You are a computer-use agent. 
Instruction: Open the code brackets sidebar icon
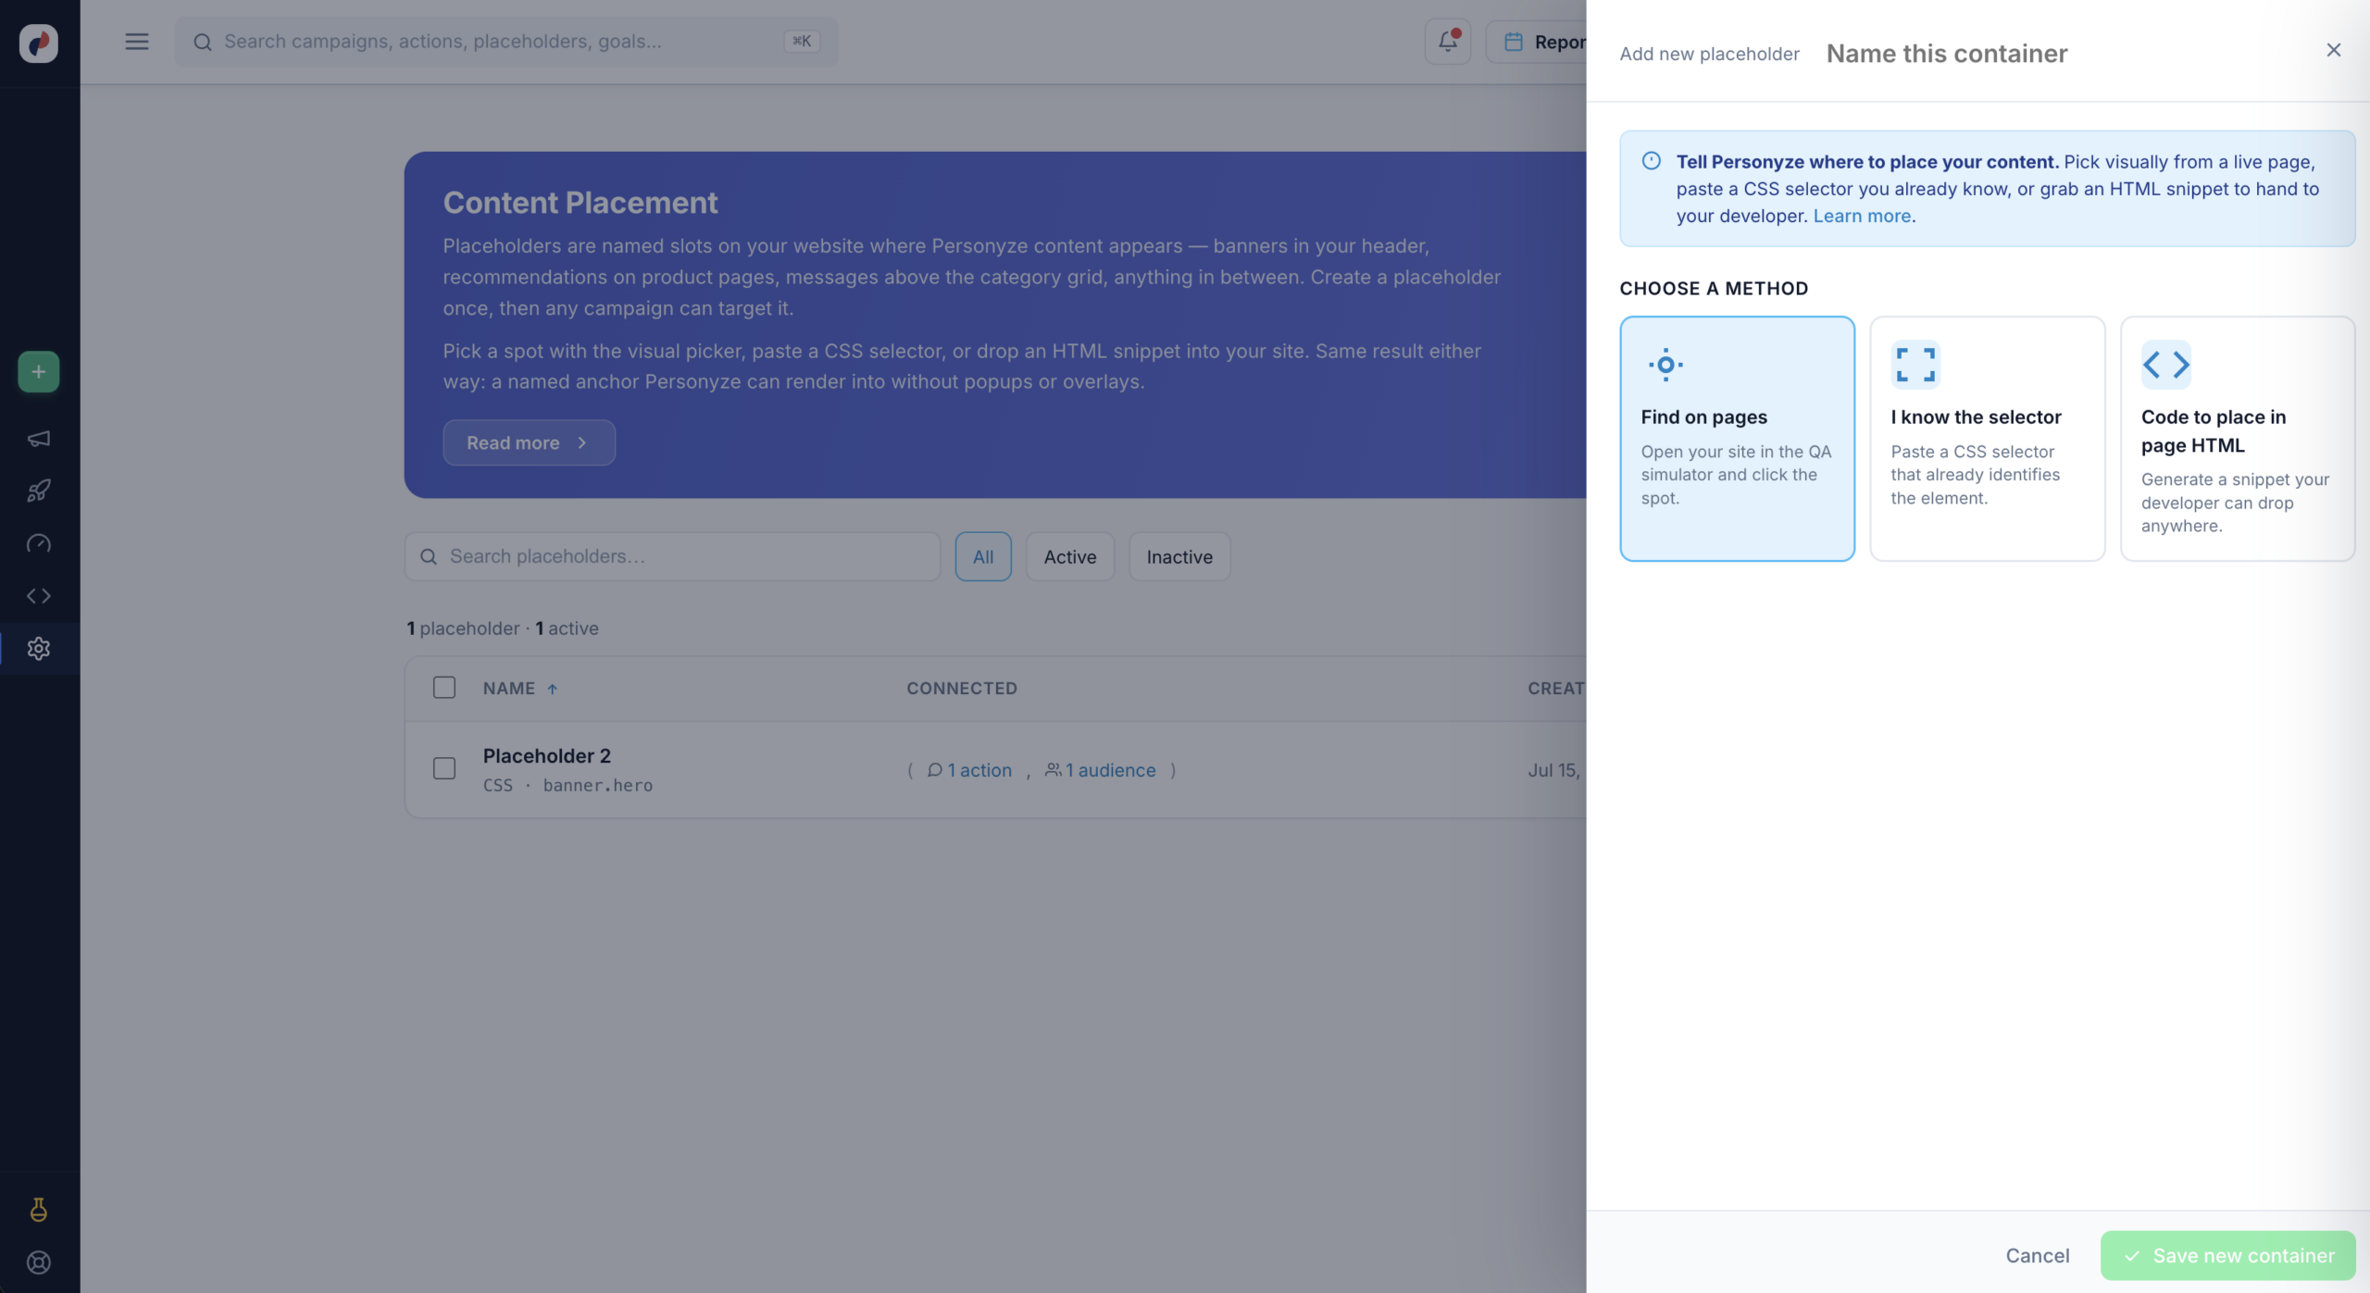coord(39,596)
